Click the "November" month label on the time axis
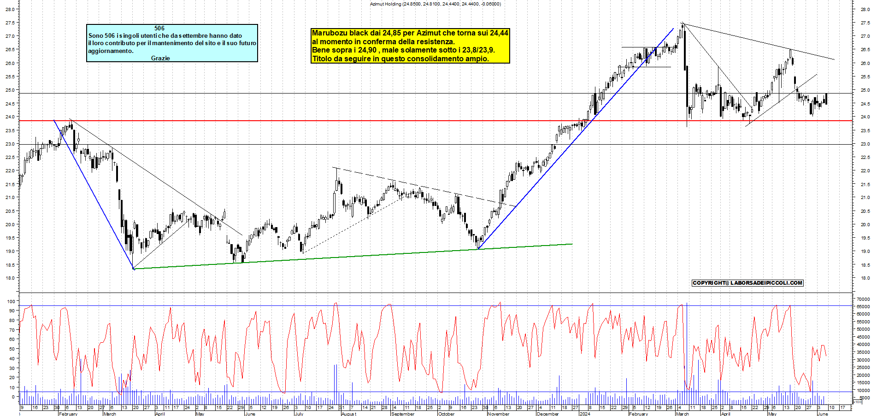This screenshot has width=871, height=416. 499,414
